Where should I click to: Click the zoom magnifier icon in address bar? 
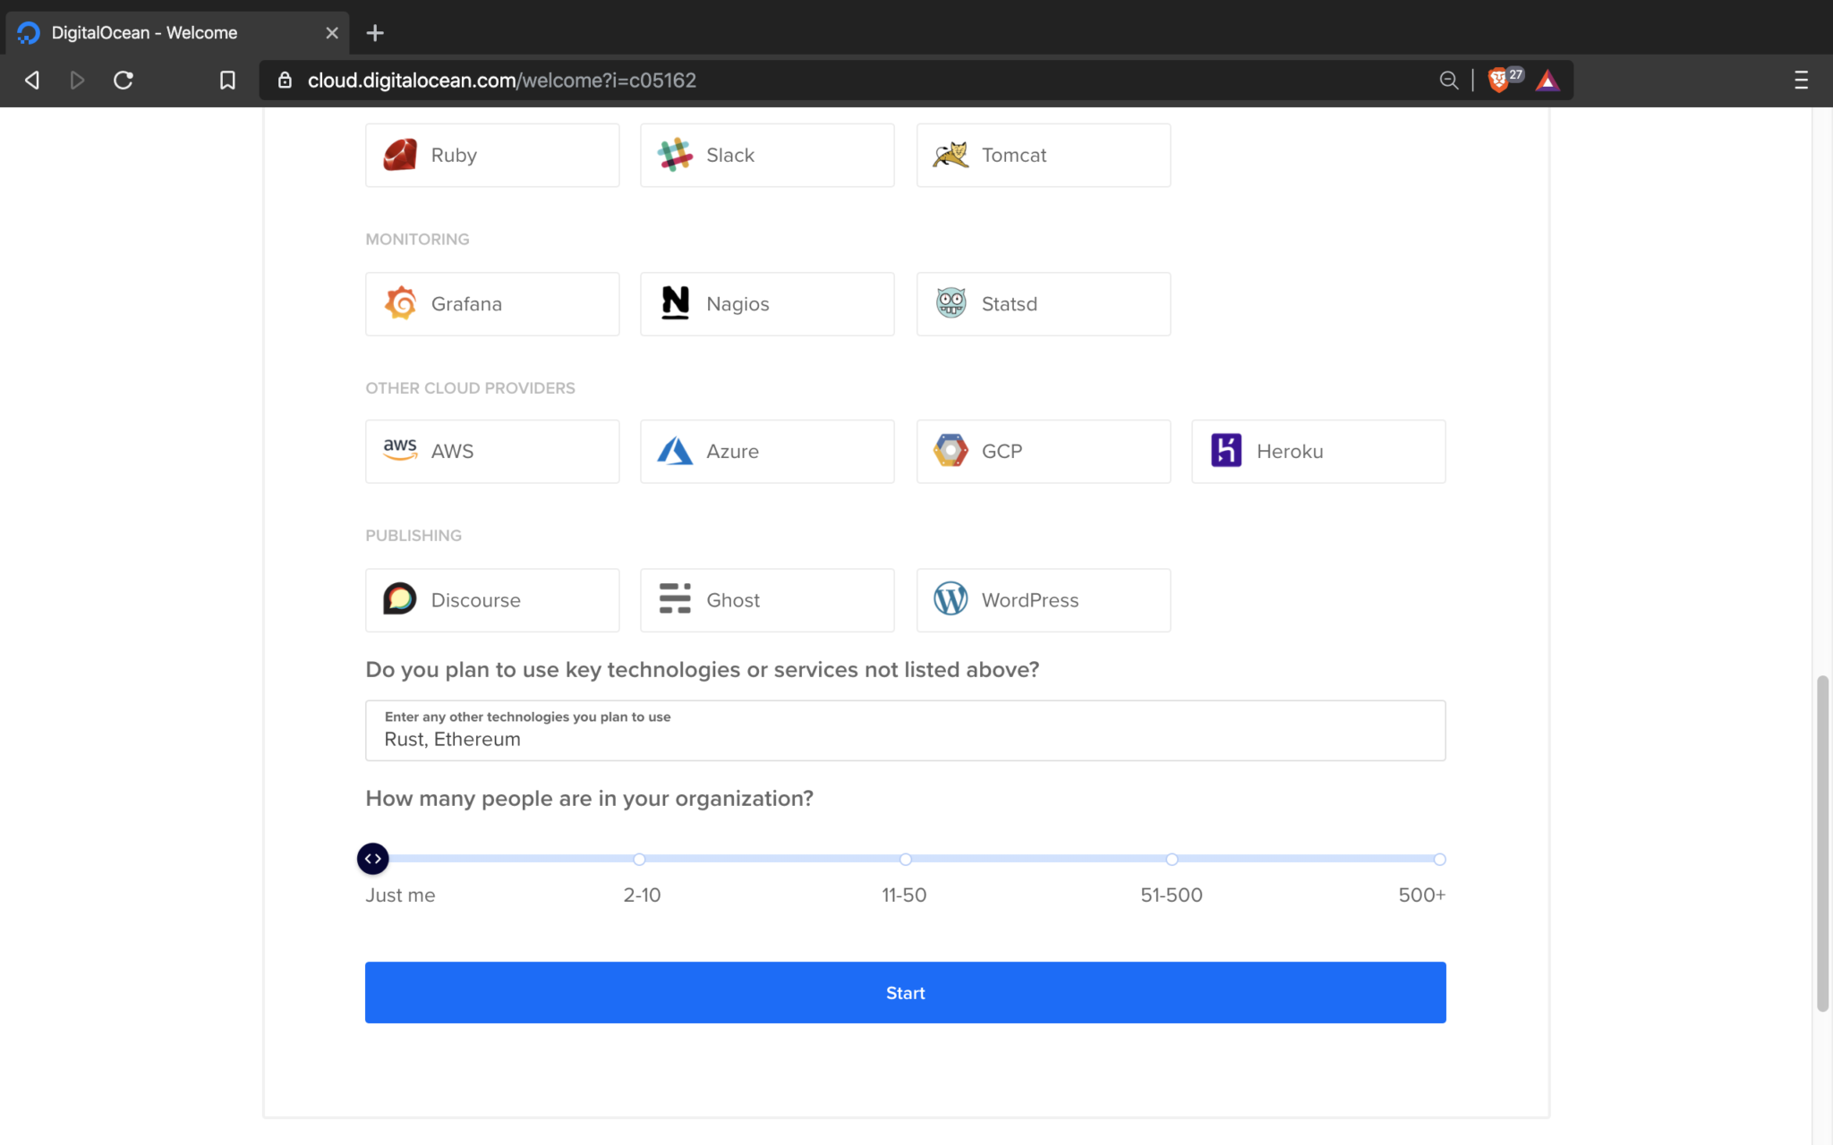click(1448, 81)
